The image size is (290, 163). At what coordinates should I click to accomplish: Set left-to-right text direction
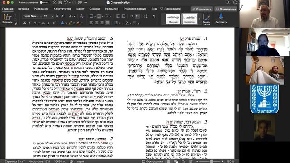tap(132, 16)
